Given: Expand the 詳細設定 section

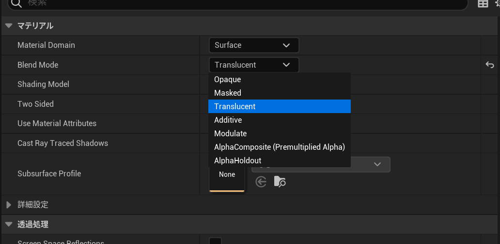Looking at the screenshot, I should pyautogui.click(x=9, y=205).
